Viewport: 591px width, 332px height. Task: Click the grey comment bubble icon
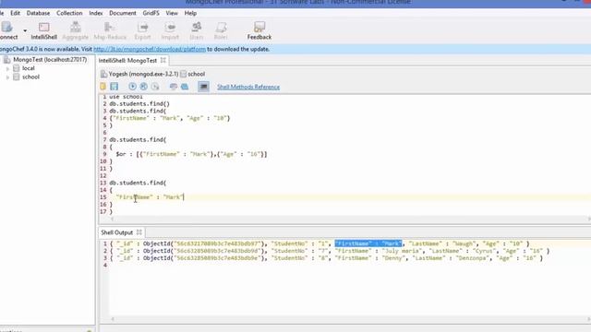coord(174,87)
